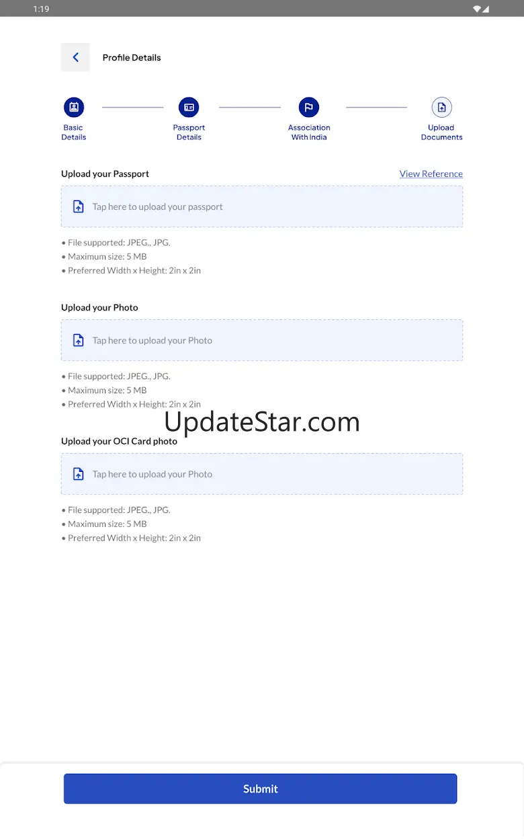
Task: Tap the passport upload file icon
Action: pyautogui.click(x=79, y=206)
